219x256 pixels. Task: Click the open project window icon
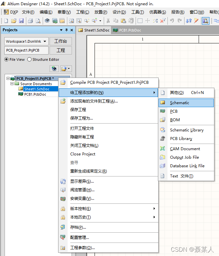pos(62,21)
